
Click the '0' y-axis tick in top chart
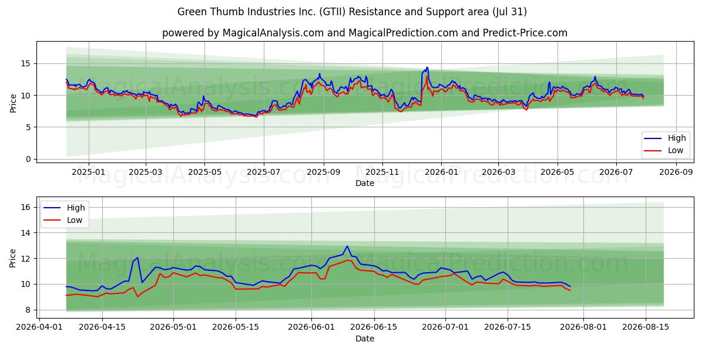coord(29,159)
